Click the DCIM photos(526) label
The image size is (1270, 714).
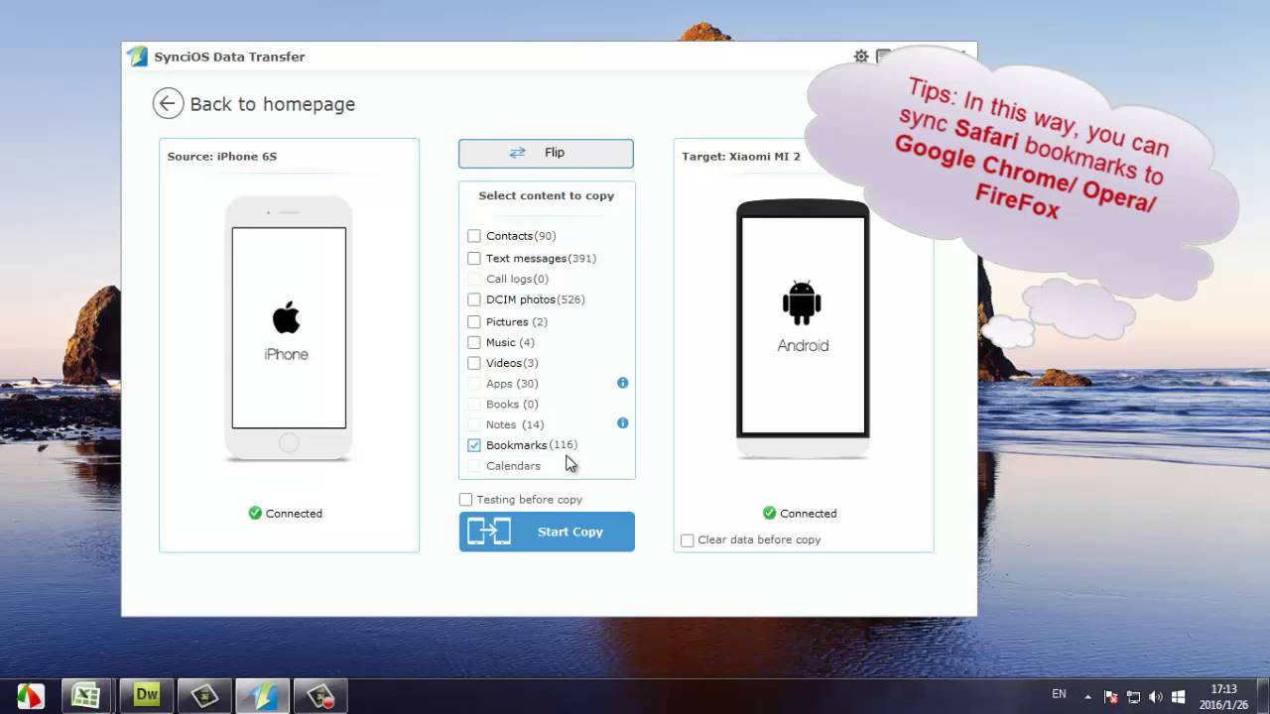coord(536,299)
